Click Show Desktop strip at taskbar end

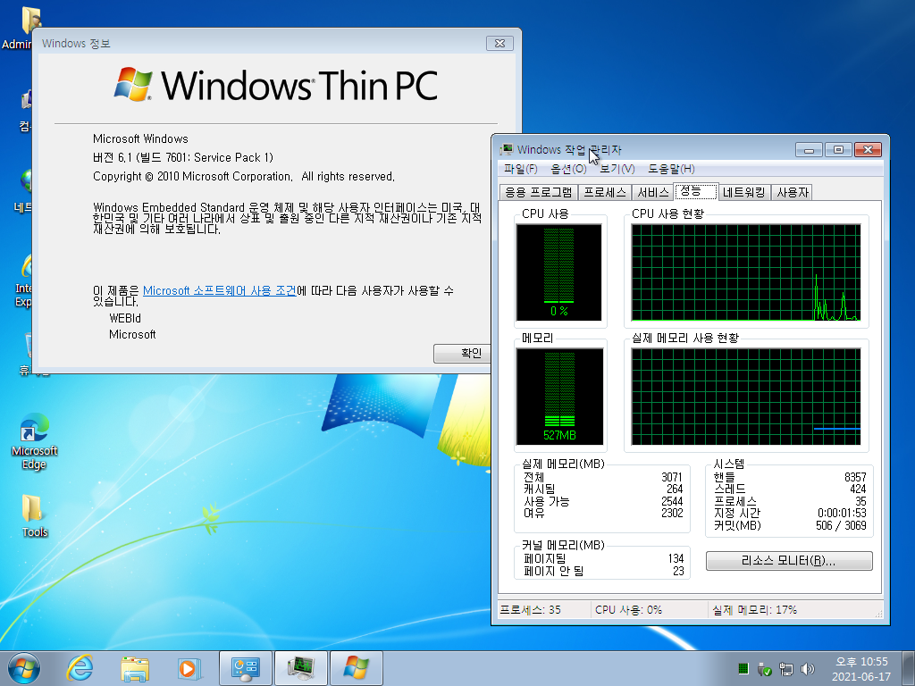[909, 668]
